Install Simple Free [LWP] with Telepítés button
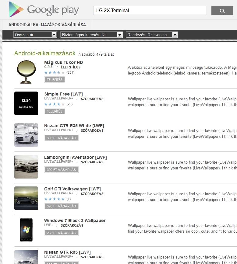237x264 pixels. coord(55,111)
